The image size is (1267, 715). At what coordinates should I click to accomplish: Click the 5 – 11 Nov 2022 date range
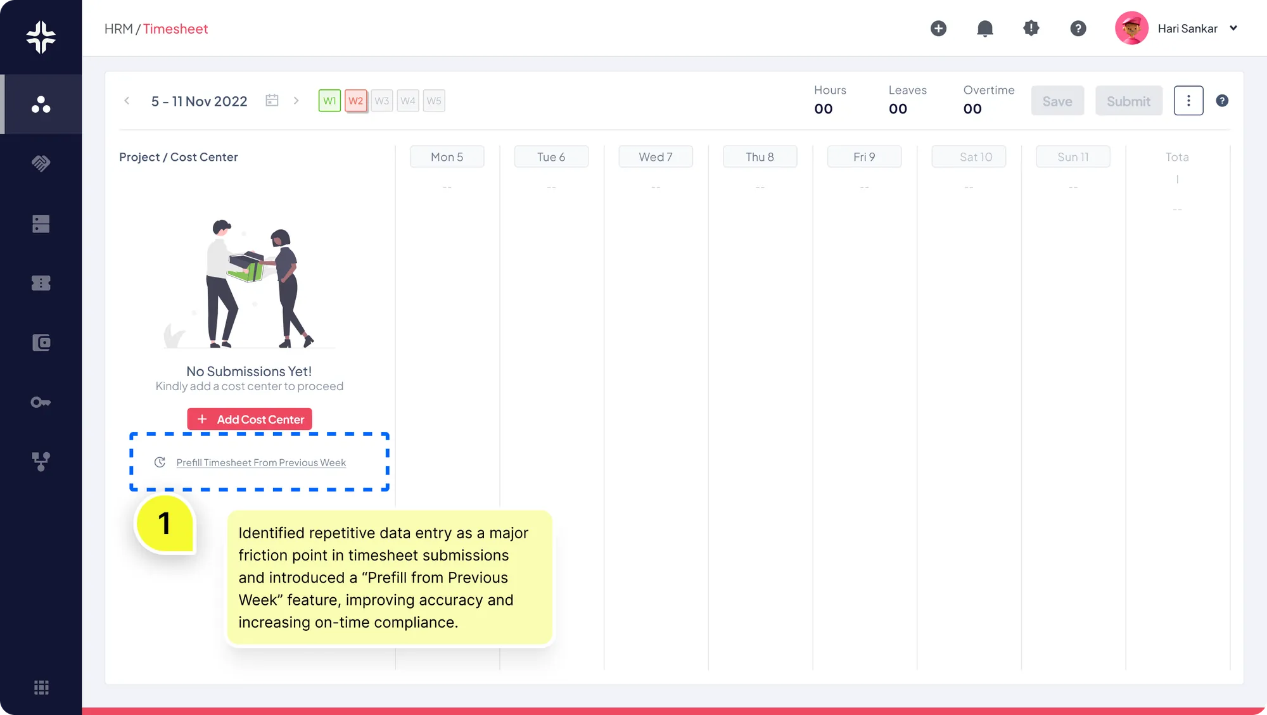[199, 101]
